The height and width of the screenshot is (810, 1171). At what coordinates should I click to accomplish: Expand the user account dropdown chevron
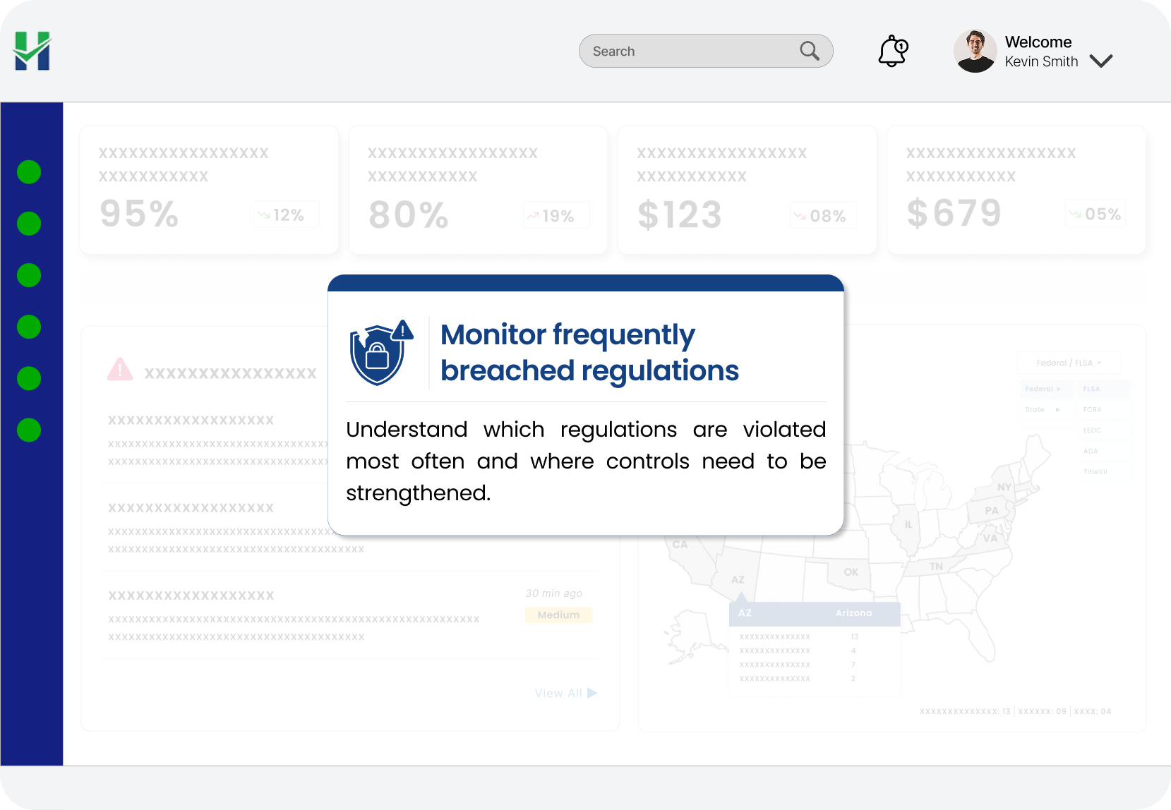click(1101, 61)
